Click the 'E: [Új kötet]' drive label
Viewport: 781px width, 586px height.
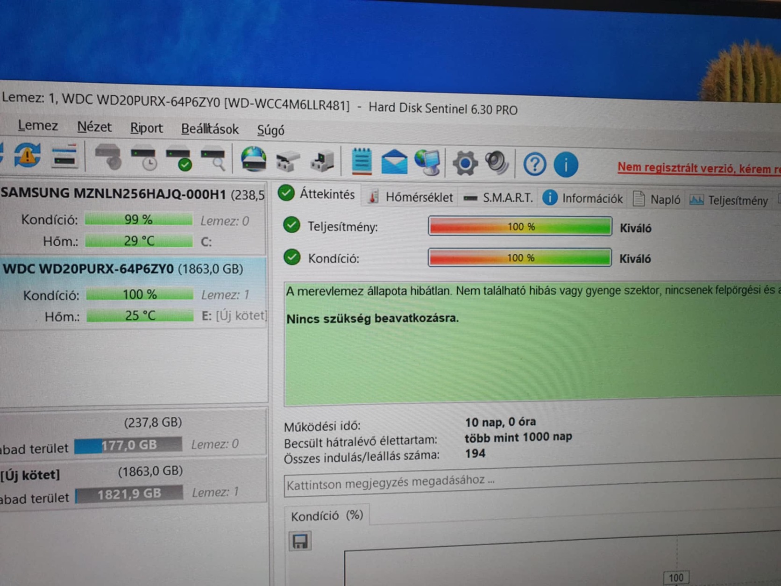click(x=234, y=315)
